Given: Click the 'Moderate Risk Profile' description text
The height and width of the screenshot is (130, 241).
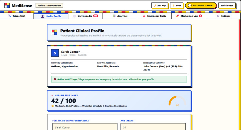Looking at the screenshot, I should 91,106.
